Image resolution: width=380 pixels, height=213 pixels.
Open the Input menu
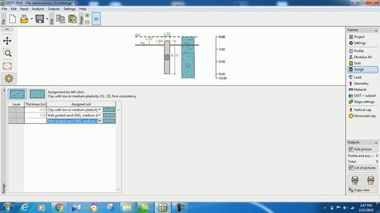(24, 9)
